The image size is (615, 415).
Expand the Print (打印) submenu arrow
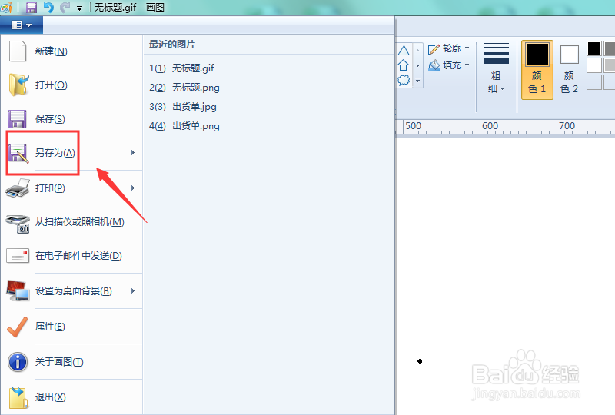point(133,188)
